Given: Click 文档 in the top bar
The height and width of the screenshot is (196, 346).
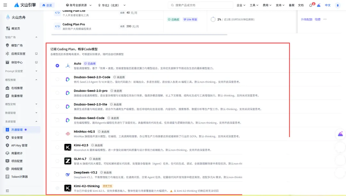Looking at the screenshot, I should (x=301, y=5).
